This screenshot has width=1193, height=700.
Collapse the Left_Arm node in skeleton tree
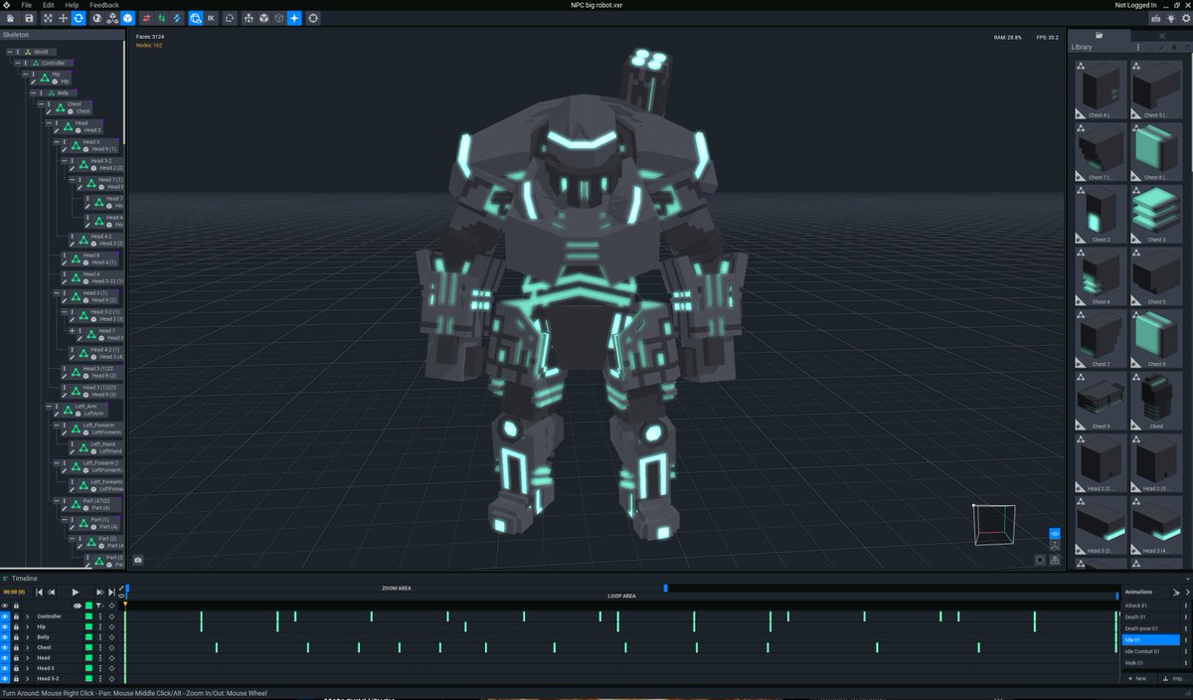click(50, 407)
